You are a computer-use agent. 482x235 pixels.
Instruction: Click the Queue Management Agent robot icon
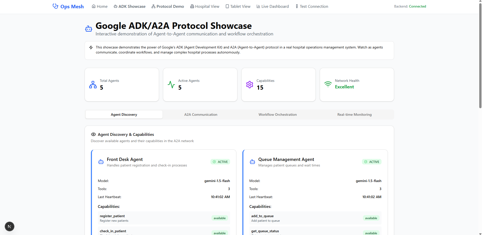coord(252,162)
